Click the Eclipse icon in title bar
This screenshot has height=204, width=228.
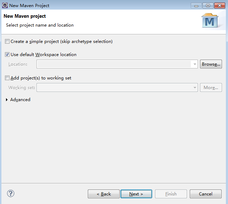click(x=5, y=6)
